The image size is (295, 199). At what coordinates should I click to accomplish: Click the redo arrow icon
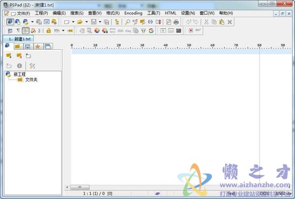(196, 22)
